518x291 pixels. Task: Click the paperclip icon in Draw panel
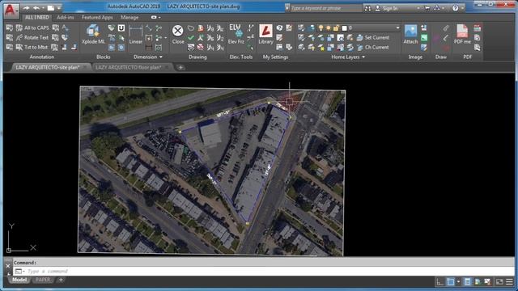click(x=446, y=28)
